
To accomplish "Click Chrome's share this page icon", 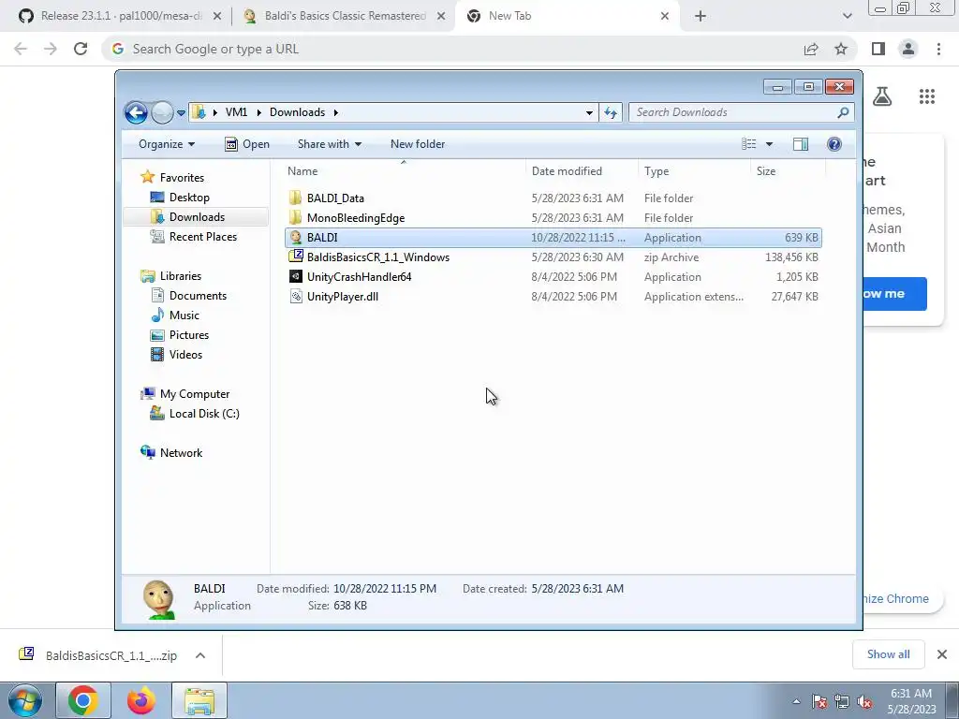I will click(x=811, y=49).
